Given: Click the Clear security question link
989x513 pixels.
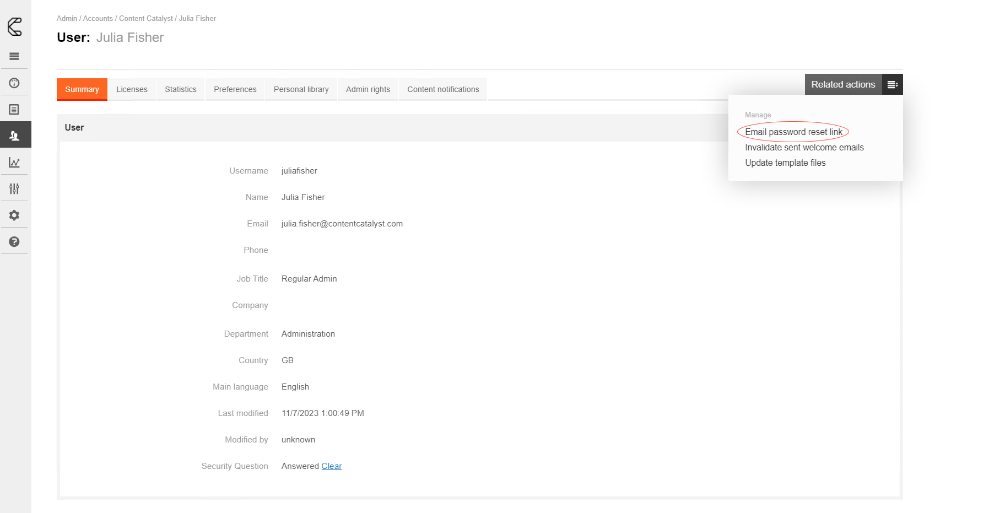Looking at the screenshot, I should [x=331, y=466].
